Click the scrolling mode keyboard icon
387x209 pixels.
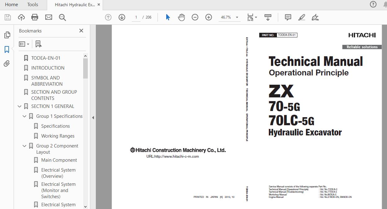click(x=268, y=17)
